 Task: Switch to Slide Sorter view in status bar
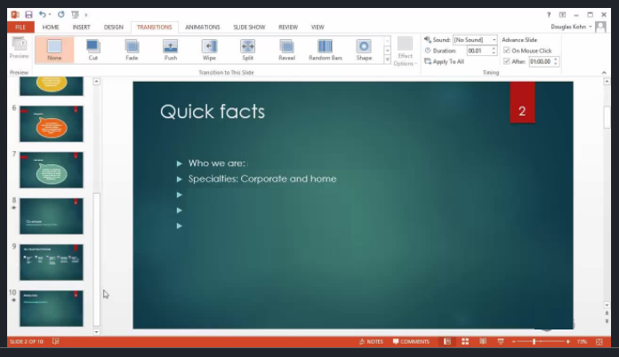(x=464, y=341)
